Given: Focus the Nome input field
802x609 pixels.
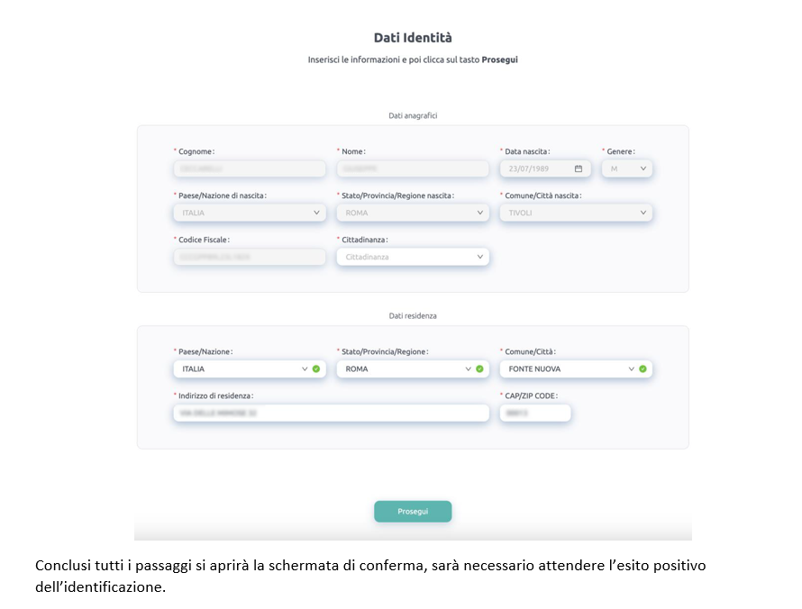Looking at the screenshot, I should (x=413, y=168).
